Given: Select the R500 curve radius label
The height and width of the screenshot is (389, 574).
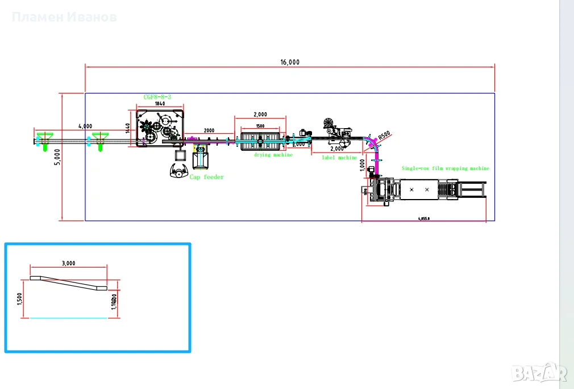Looking at the screenshot, I should click(x=384, y=136).
